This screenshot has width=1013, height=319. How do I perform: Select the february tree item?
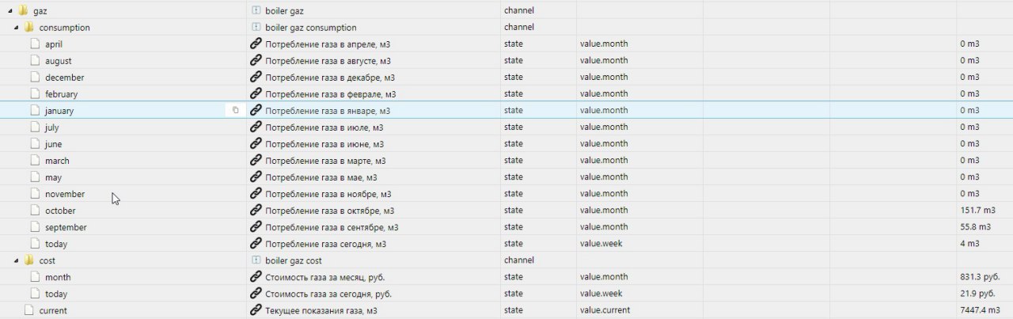tap(62, 94)
